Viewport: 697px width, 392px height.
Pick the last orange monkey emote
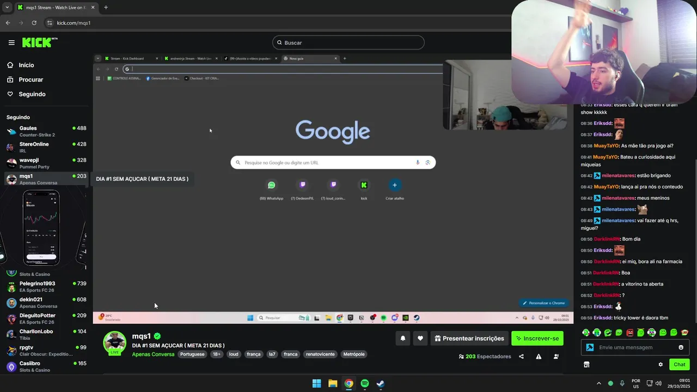[x=684, y=333]
